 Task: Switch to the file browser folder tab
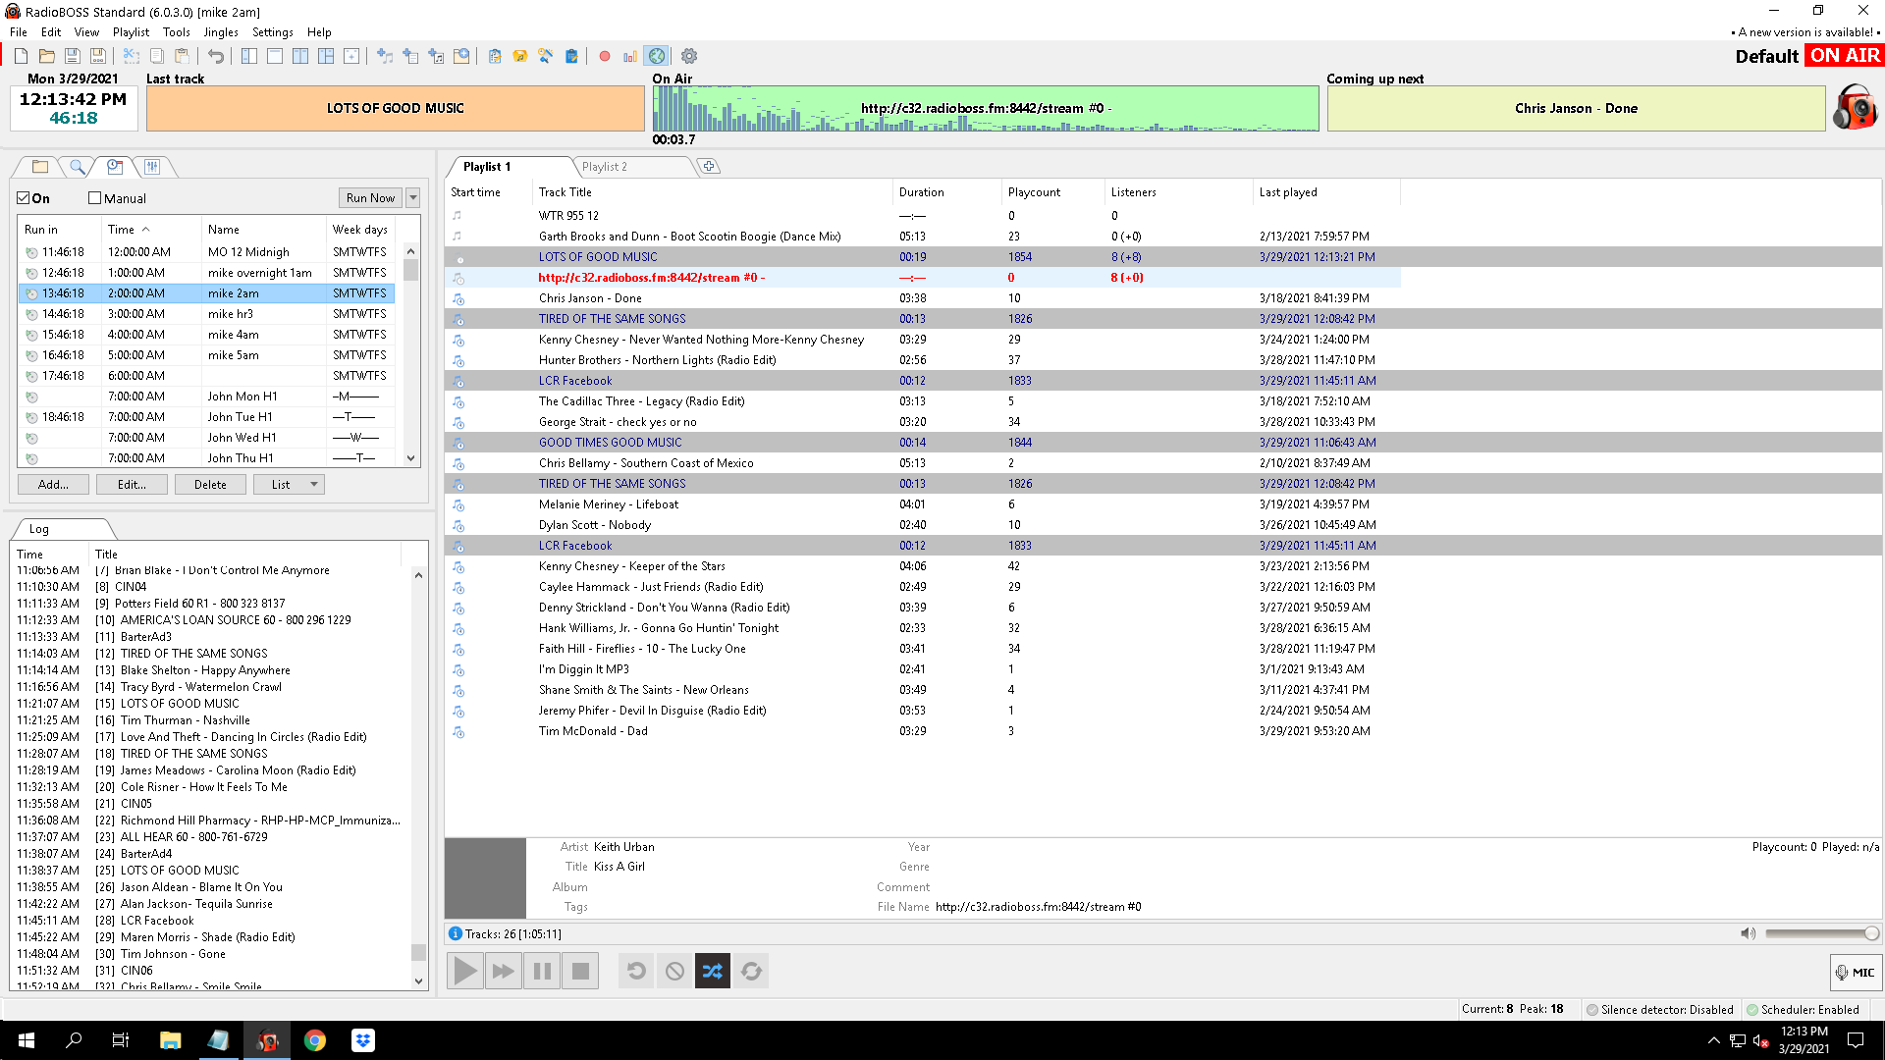[39, 167]
